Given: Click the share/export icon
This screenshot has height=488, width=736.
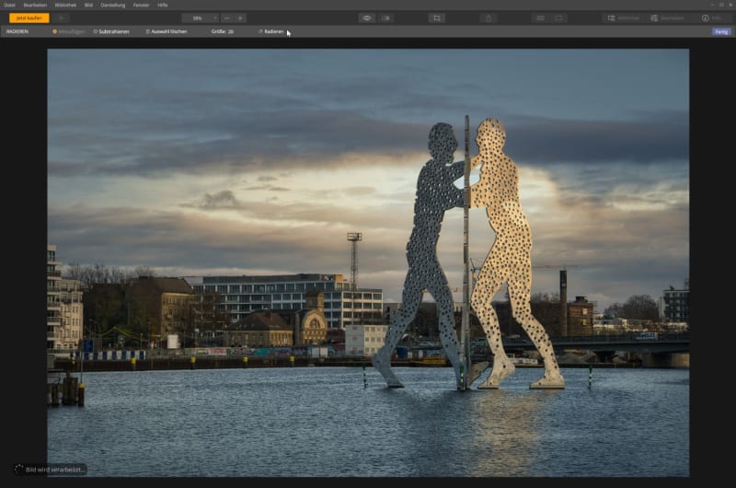Looking at the screenshot, I should (489, 17).
